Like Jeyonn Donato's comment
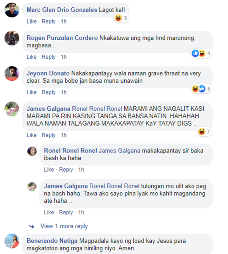The height and width of the screenshot is (254, 228). [x=32, y=92]
